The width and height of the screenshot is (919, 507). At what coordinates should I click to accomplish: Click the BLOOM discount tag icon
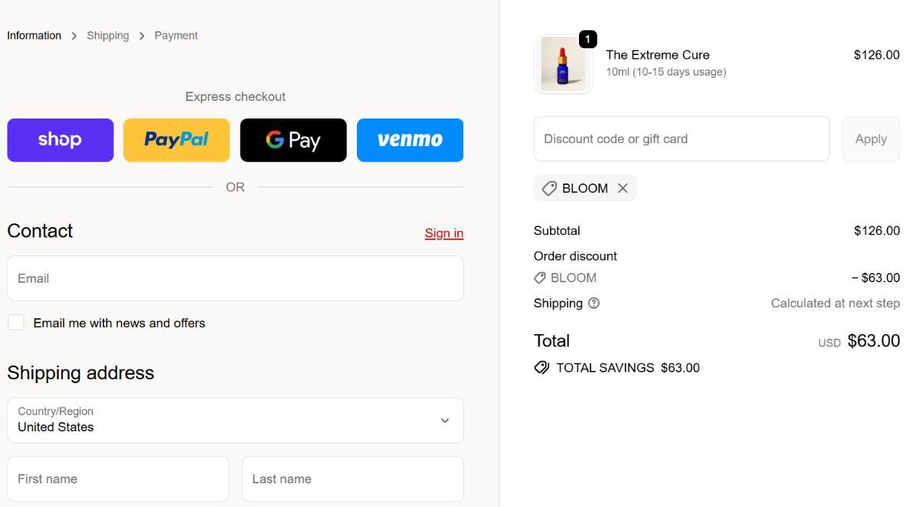click(549, 188)
